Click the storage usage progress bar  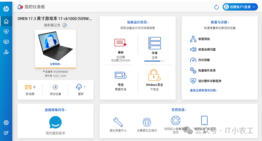[155, 61]
